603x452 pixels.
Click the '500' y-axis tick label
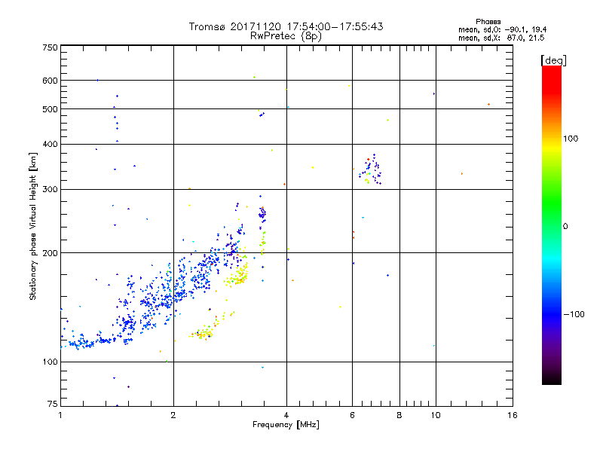(50, 109)
